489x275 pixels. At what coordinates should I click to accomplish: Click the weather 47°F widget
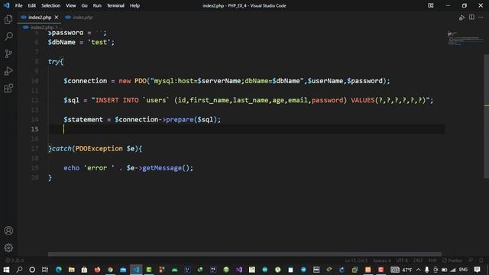pos(401,270)
